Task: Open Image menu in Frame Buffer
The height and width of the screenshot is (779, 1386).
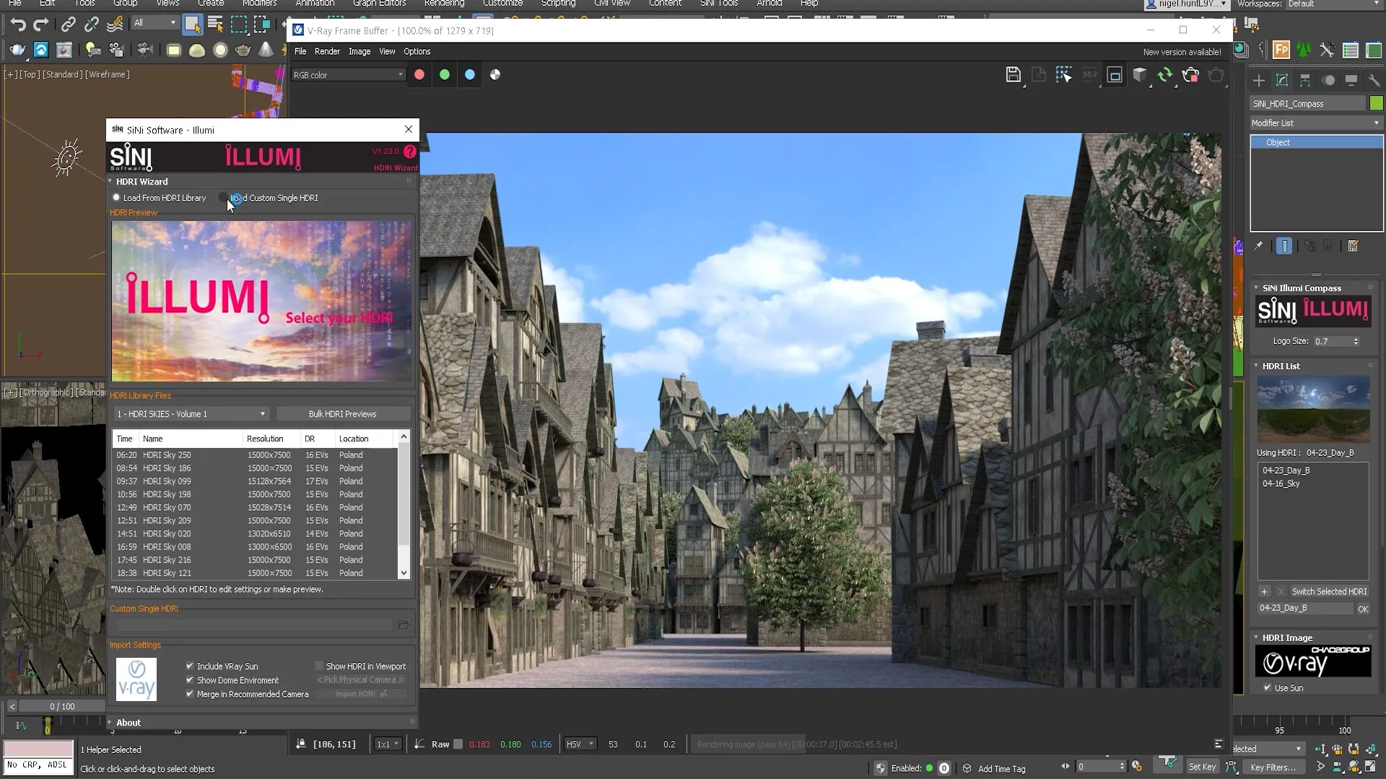Action: click(359, 51)
